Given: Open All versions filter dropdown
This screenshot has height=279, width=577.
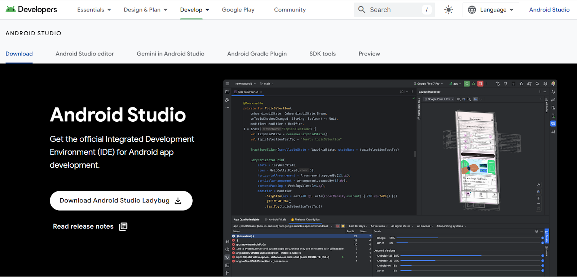Looking at the screenshot, I should [x=379, y=226].
